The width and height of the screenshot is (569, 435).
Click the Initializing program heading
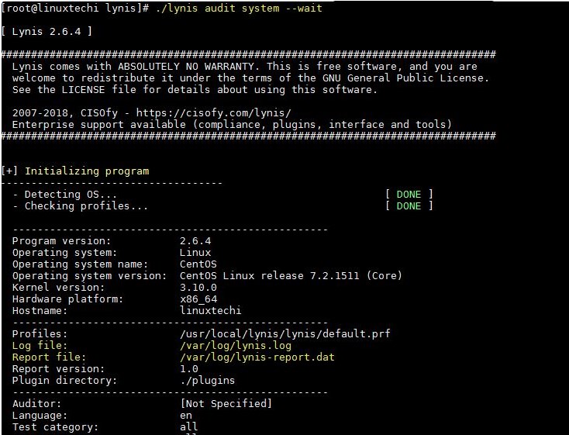coord(87,171)
